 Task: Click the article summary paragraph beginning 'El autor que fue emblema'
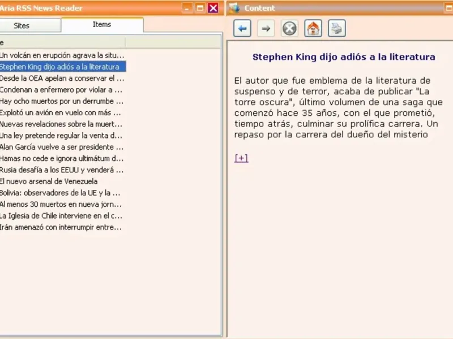(338, 107)
